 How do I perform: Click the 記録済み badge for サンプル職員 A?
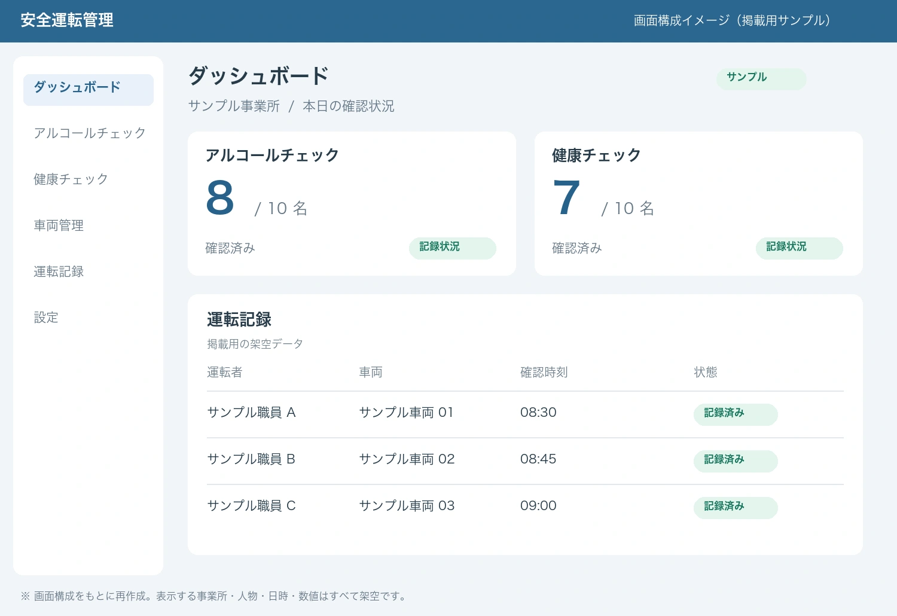click(x=736, y=414)
